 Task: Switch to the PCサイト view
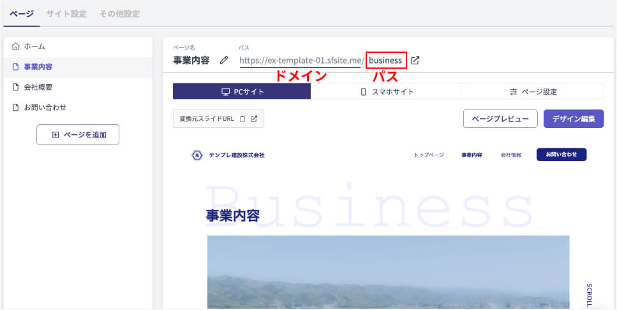(242, 92)
